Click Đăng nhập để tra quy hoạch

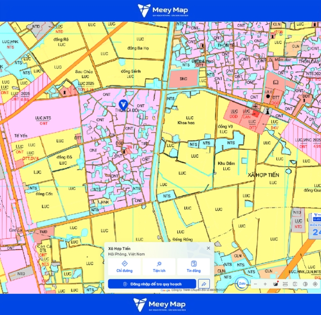152,284
